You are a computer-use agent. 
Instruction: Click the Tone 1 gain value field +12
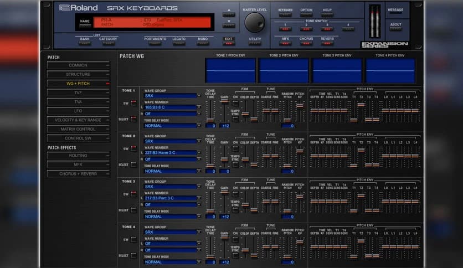point(225,126)
